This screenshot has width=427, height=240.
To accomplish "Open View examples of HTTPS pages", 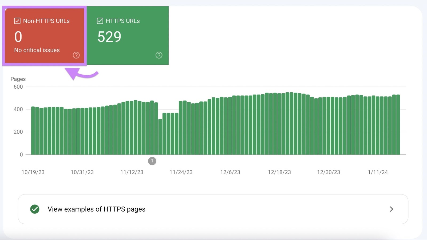I will (x=96, y=209).
